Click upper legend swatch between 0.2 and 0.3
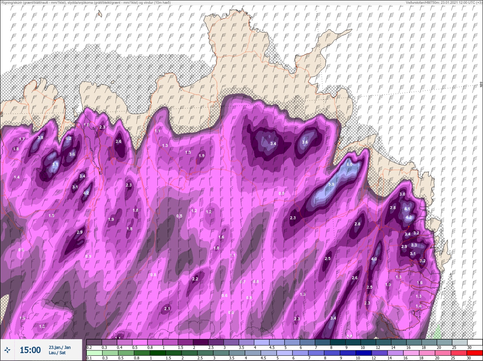This screenshot has width=483, height=361. pyautogui.click(x=94, y=343)
